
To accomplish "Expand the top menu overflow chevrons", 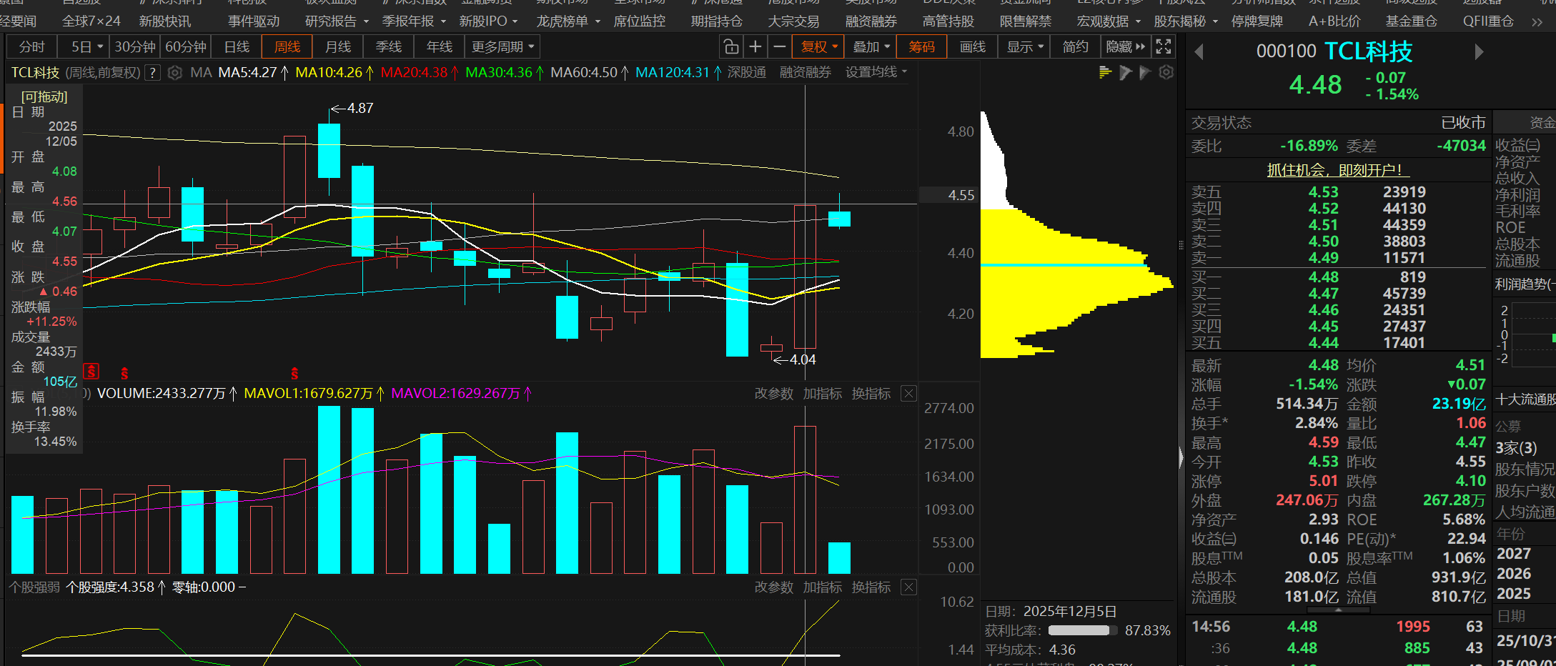I will [x=1537, y=22].
